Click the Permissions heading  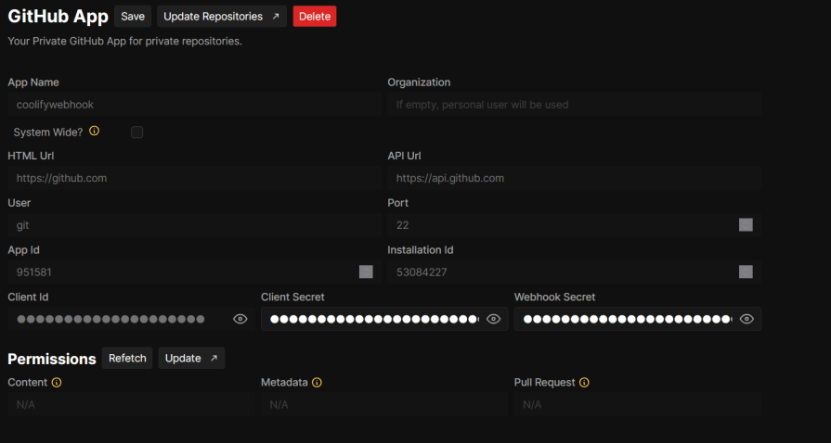(x=52, y=359)
